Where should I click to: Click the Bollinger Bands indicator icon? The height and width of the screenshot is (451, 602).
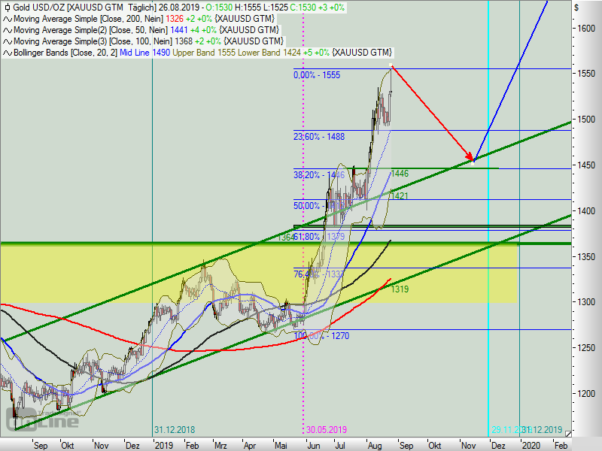[8, 53]
